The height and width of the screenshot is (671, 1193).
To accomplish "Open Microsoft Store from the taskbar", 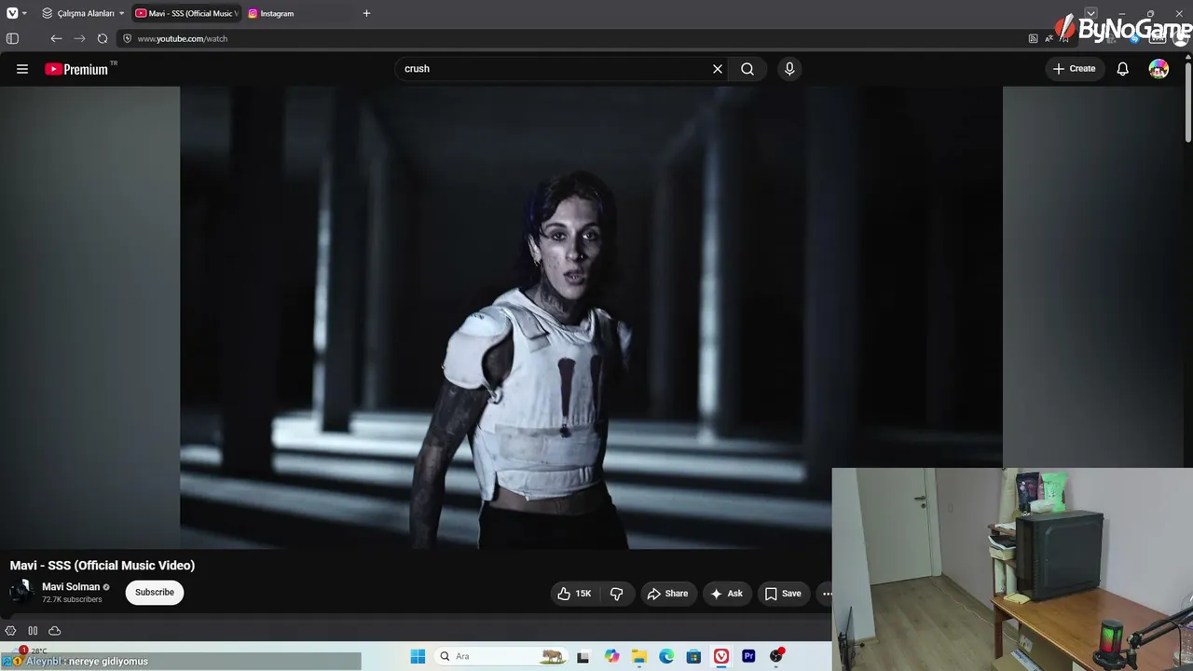I will 693,656.
